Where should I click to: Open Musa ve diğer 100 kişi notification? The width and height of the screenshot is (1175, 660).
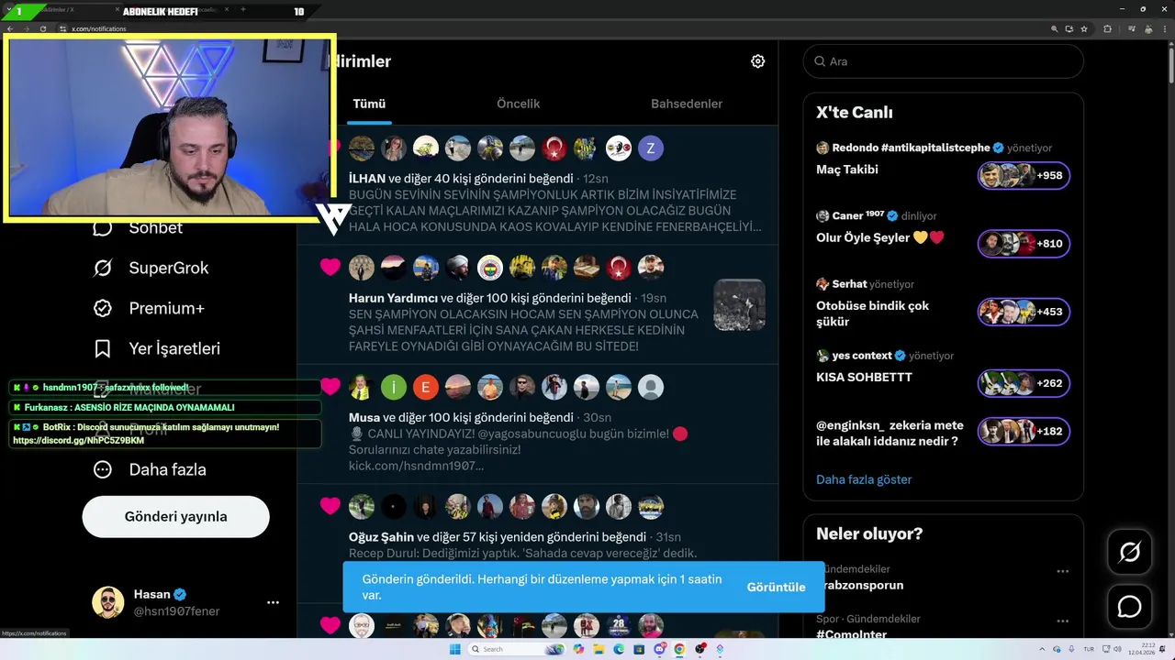click(537, 423)
